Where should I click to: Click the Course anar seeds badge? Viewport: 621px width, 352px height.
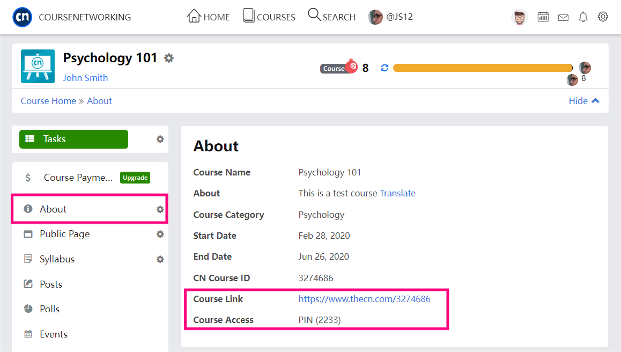tap(338, 68)
